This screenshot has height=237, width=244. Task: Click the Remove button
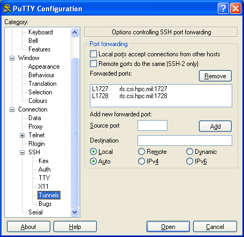215,76
